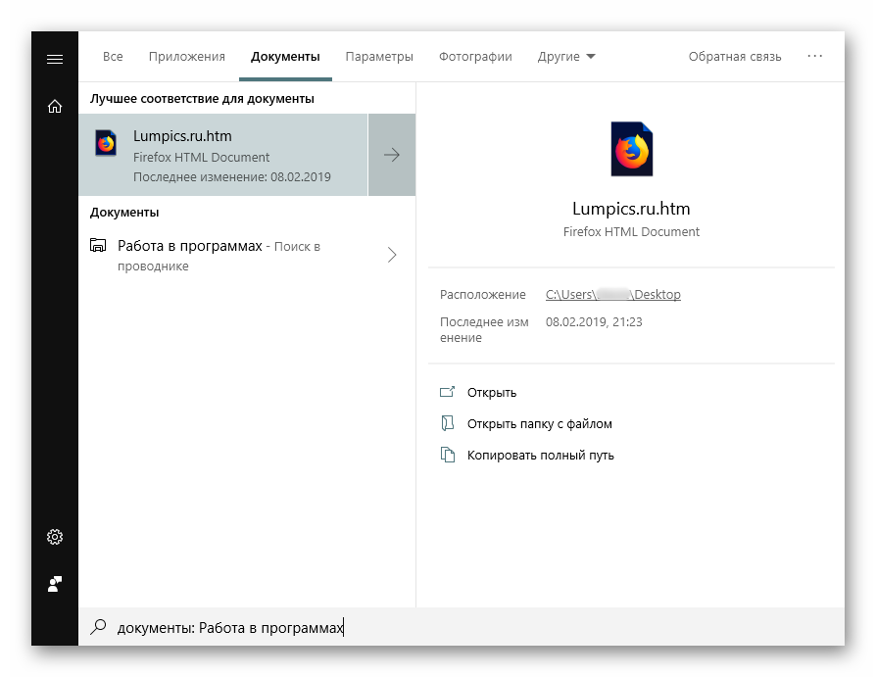Click the Firefox HTML Document label in preview
876x677 pixels.
point(631,232)
